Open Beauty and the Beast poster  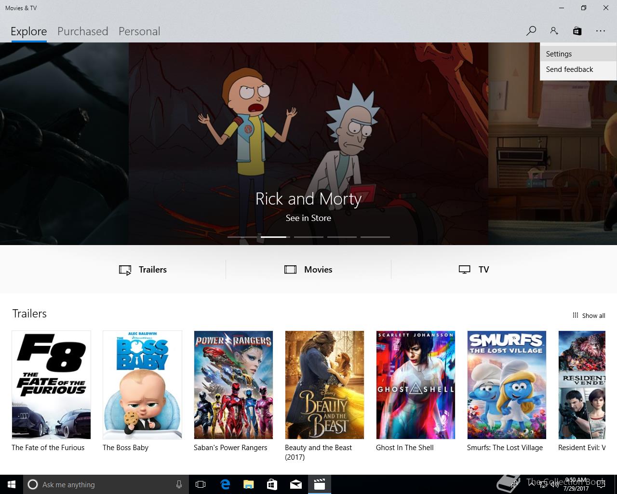(324, 385)
